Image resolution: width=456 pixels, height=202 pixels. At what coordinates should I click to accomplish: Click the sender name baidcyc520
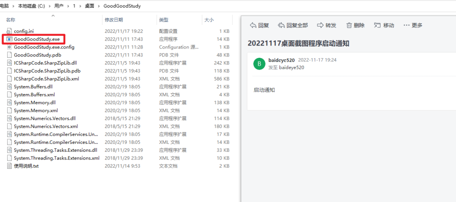[x=282, y=60]
